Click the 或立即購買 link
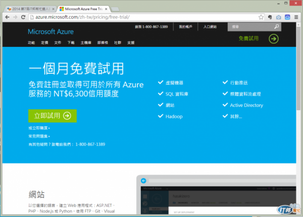Image resolution: width=303 pixels, height=217 pixels. click(x=39, y=128)
